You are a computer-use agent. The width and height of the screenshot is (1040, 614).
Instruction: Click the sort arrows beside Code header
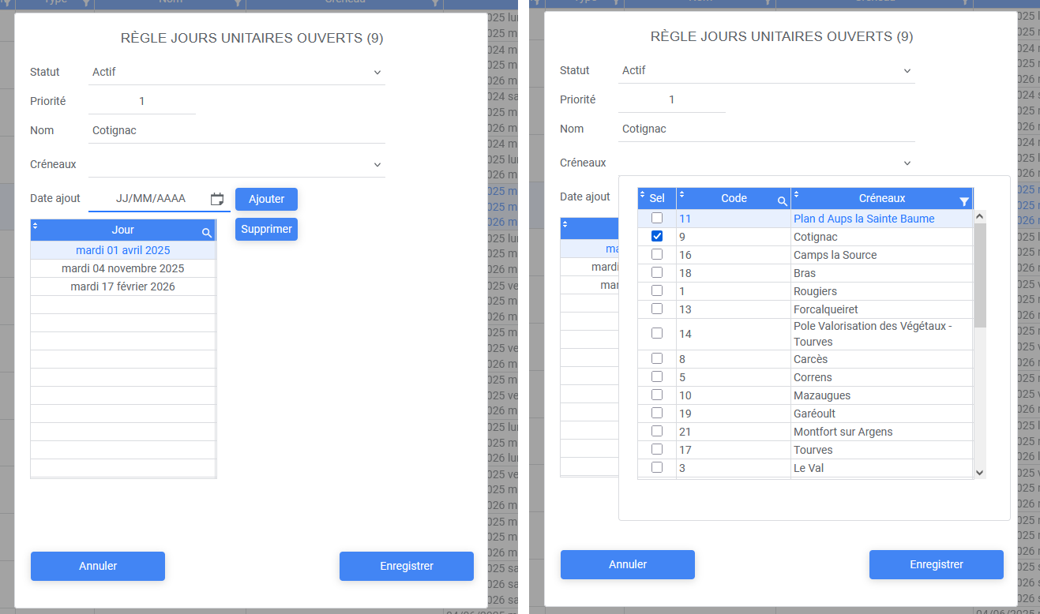[x=682, y=195]
